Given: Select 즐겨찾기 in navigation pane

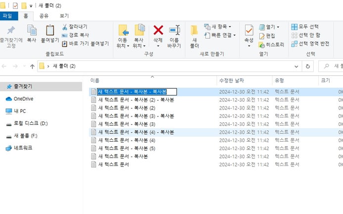Looking at the screenshot, I should coord(41,87).
